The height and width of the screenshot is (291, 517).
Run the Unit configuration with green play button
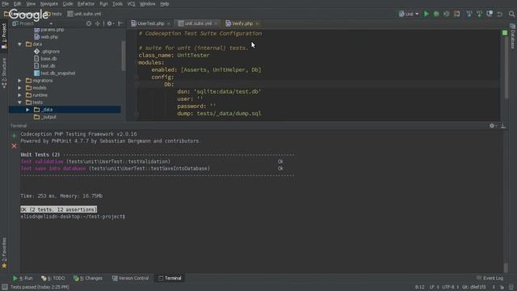pos(426,14)
